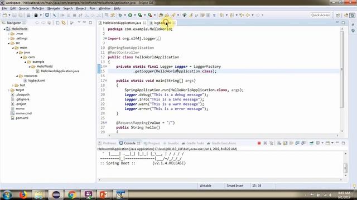Select the Java perspective icon
The height and width of the screenshot is (200, 357).
346,15
